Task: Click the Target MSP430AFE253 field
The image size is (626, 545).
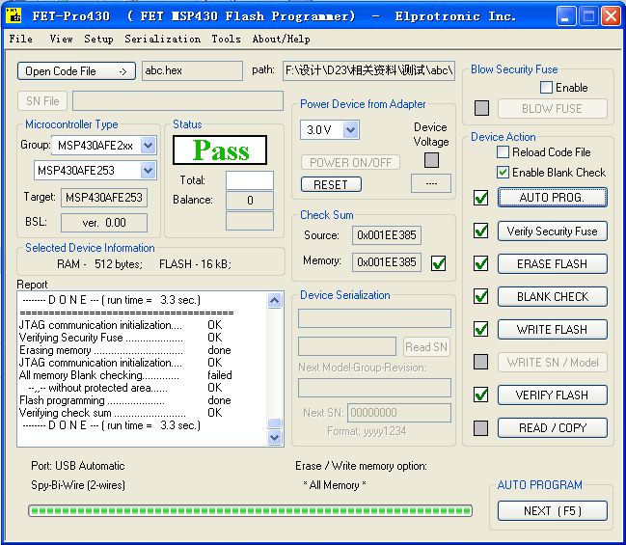Action: 104,198
